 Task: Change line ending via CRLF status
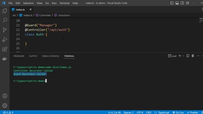pyautogui.click(x=149, y=112)
